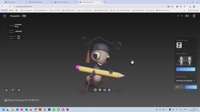The height and width of the screenshot is (112, 200).
Task: Bookmark this page with the star icon
Action: click(x=172, y=7)
